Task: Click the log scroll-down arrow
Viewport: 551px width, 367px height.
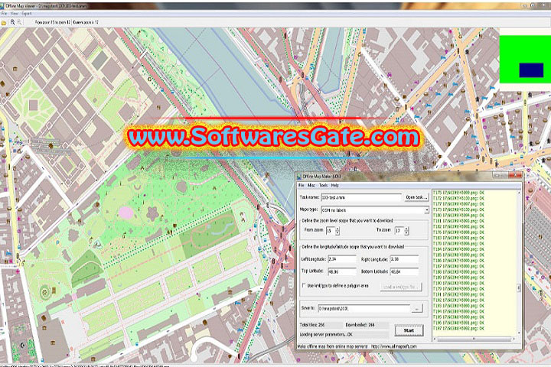Action: pos(519,333)
